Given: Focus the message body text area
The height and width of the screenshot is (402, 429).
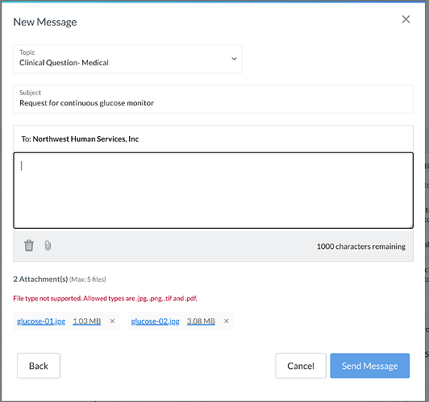Looking at the screenshot, I should pos(213,190).
